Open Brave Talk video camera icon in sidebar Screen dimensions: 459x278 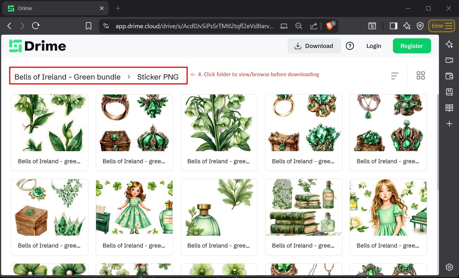coord(449,60)
